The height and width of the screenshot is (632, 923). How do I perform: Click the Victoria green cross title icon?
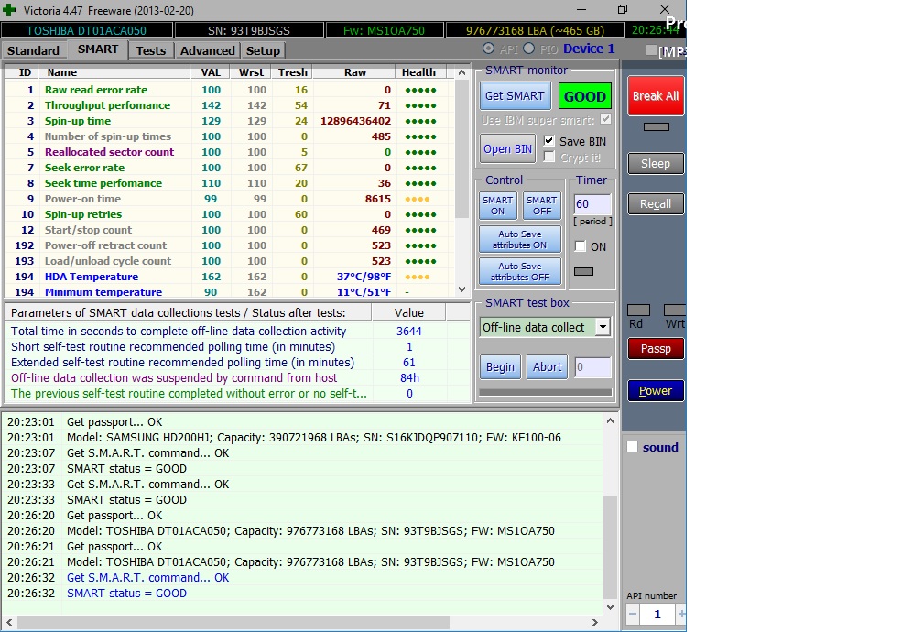point(10,9)
